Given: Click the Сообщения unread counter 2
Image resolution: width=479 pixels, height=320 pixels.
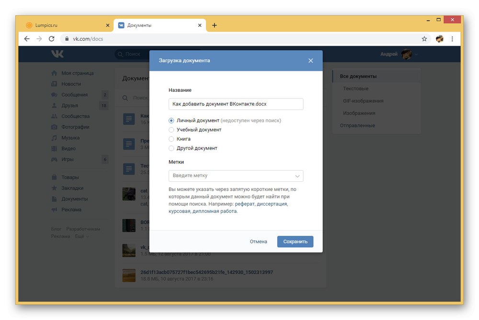Looking at the screenshot, I should 105,95.
